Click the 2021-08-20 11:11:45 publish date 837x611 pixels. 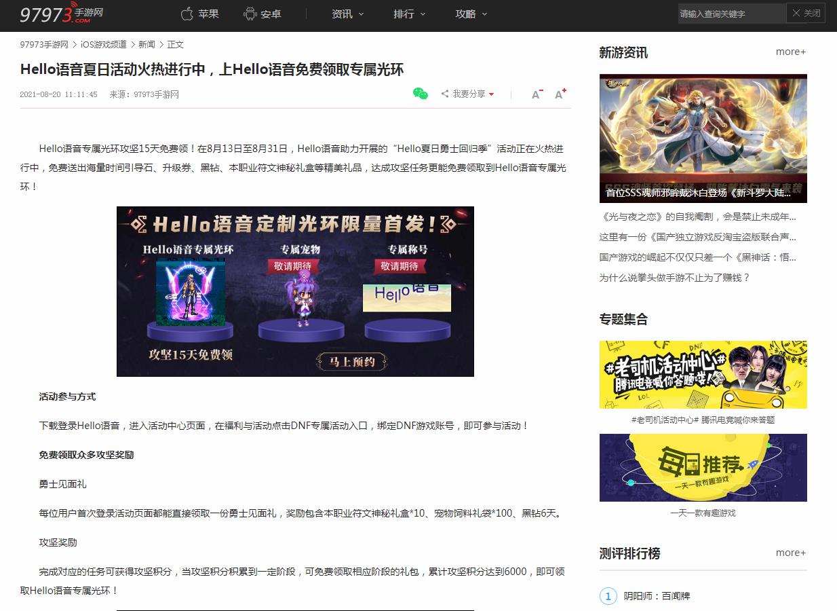point(58,94)
